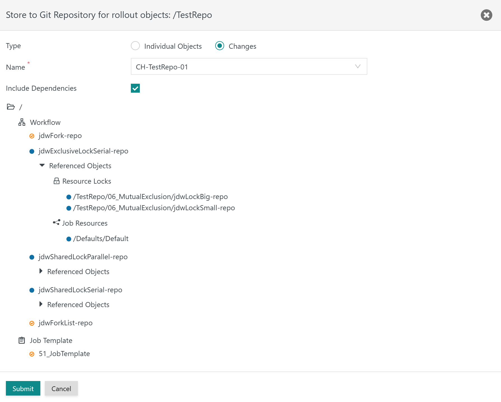The width and height of the screenshot is (501, 402).
Task: Select the Changes radio button
Action: pyautogui.click(x=220, y=46)
